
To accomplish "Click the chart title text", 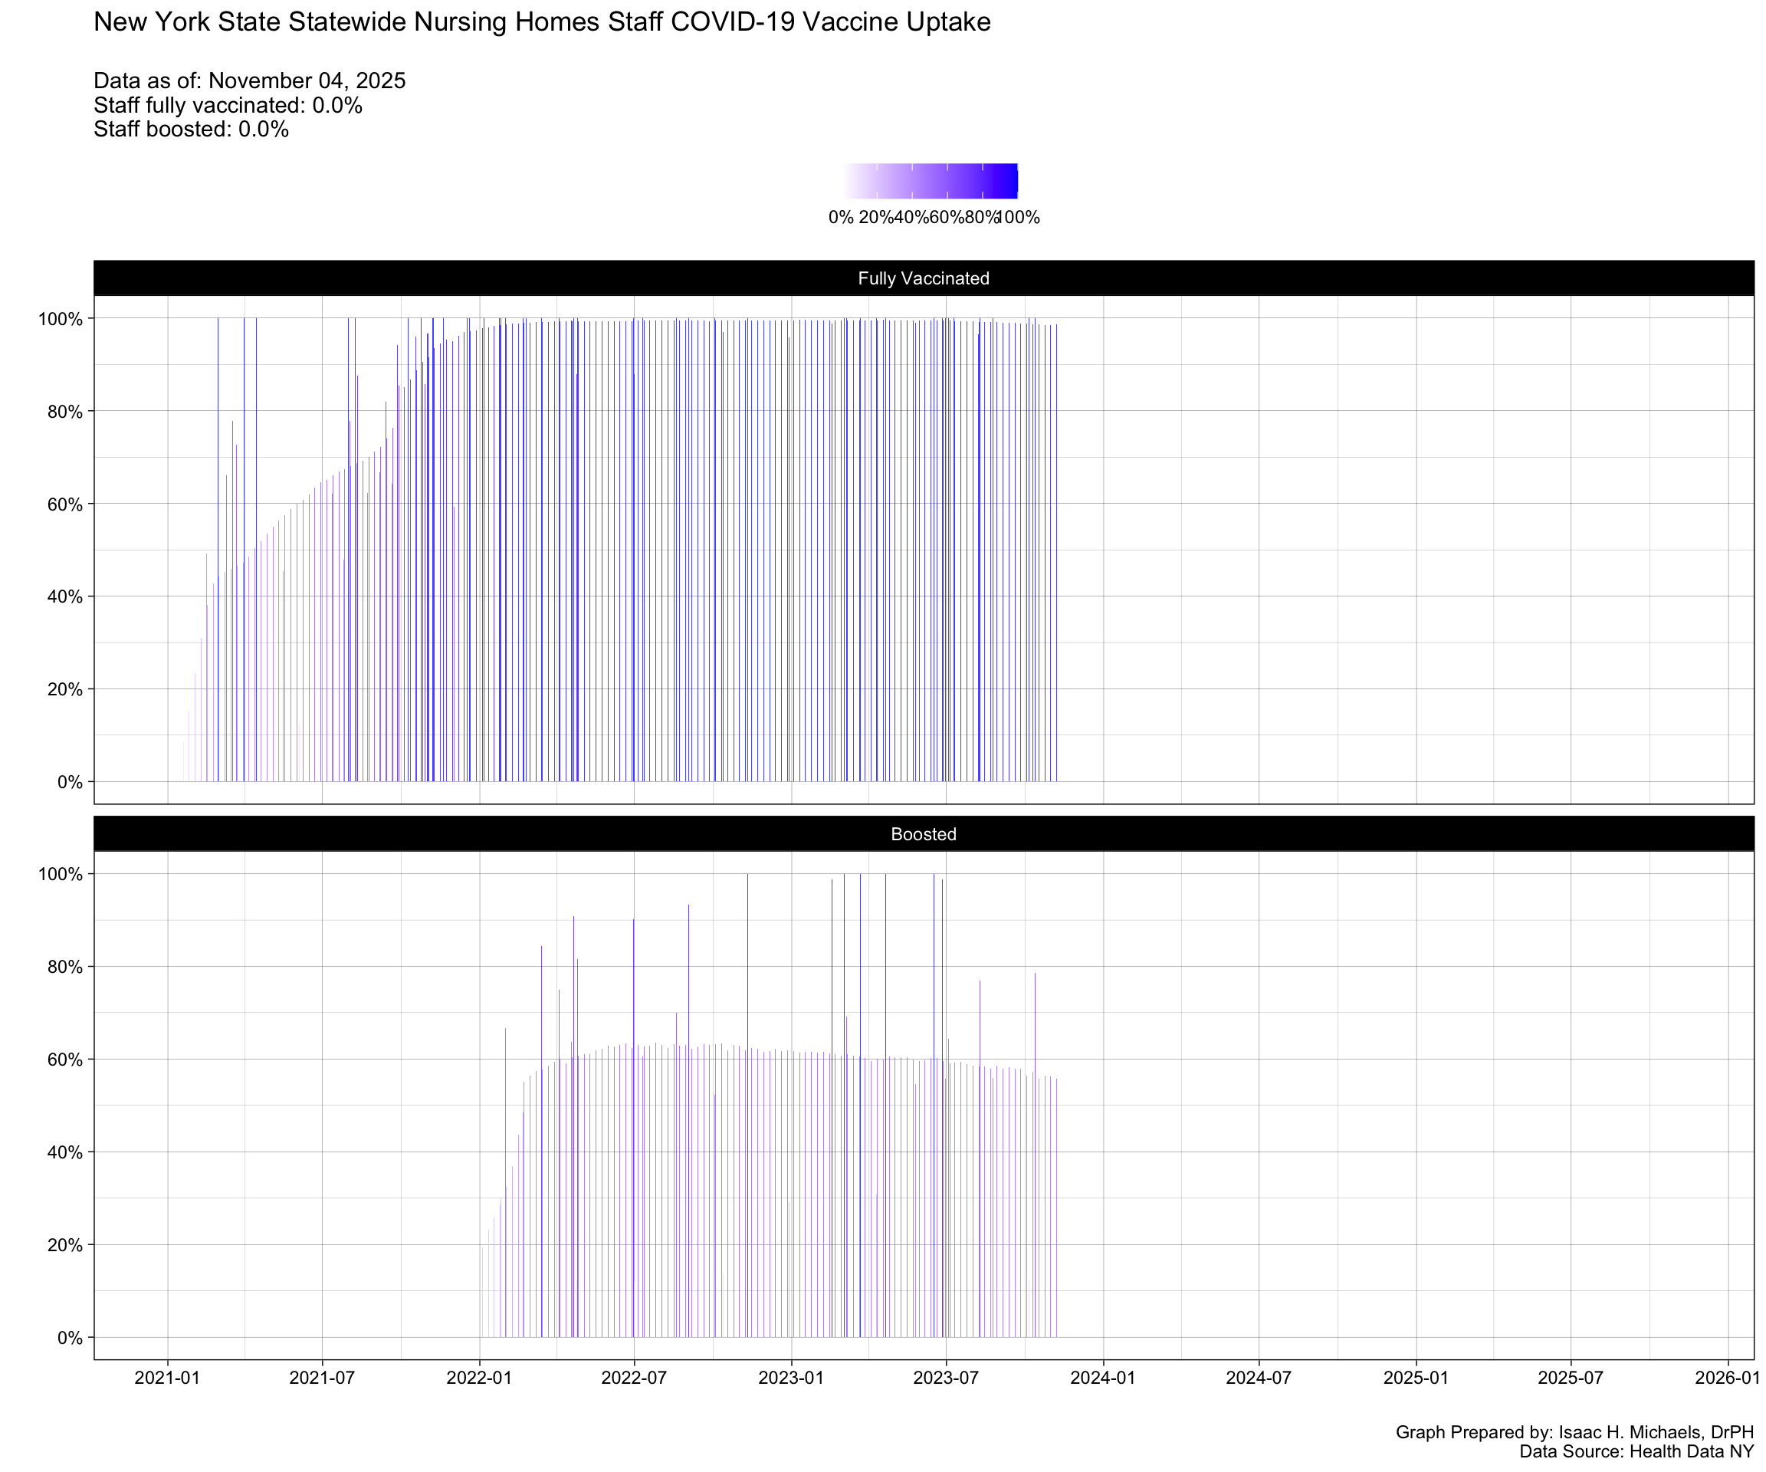I will point(542,22).
